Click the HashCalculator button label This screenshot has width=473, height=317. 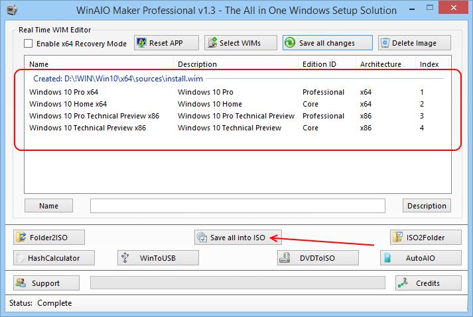(x=54, y=258)
